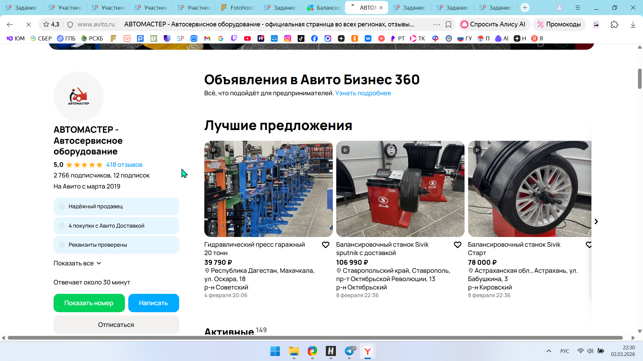Viewport: 643px width, 361px height.
Task: Expand 'Показать все' seller badges
Action: (77, 263)
